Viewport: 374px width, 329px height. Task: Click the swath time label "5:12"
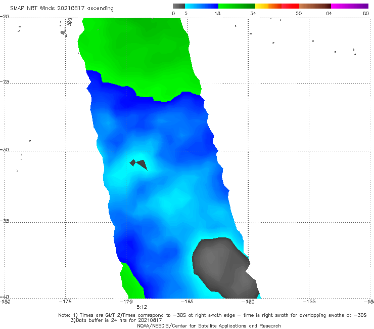[142, 307]
